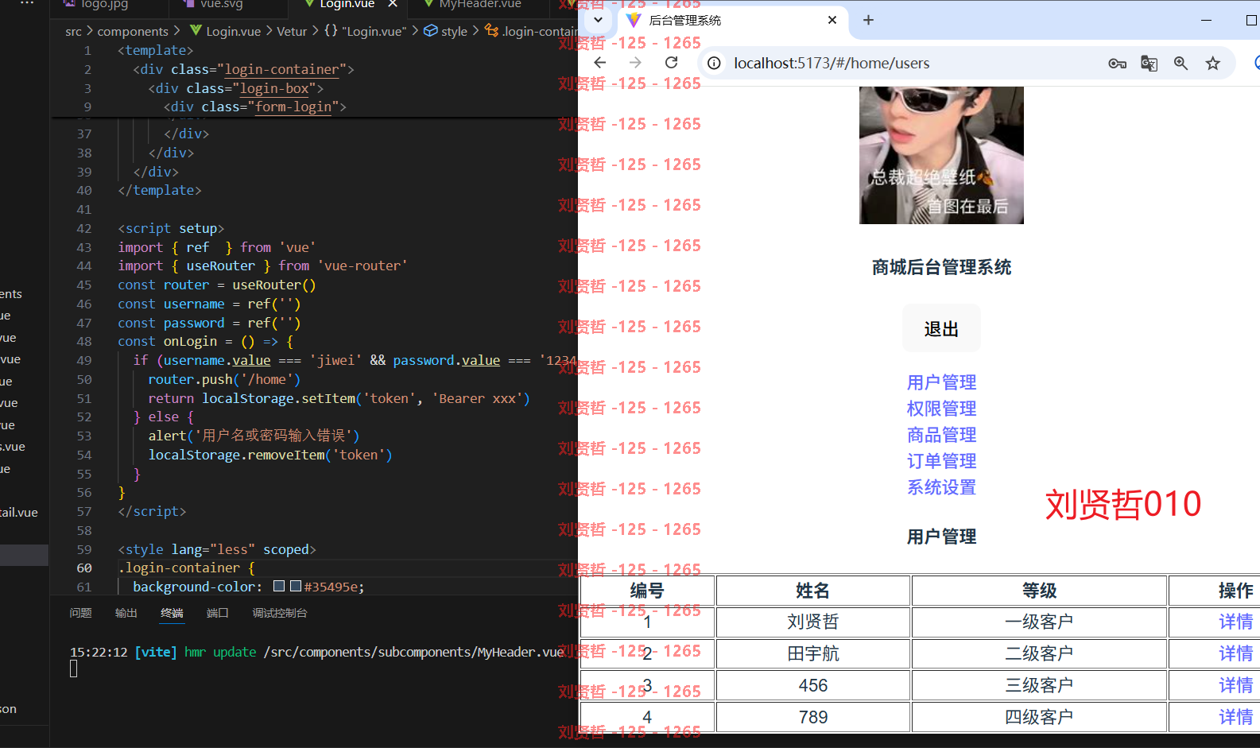The image size is (1260, 748).
Task: Open the 系统设置 link
Action: (x=941, y=487)
